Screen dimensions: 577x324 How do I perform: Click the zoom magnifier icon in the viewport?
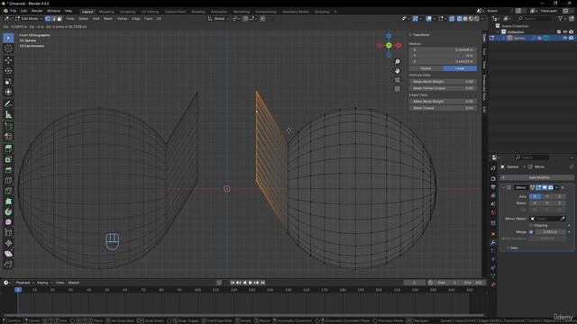coord(397,62)
